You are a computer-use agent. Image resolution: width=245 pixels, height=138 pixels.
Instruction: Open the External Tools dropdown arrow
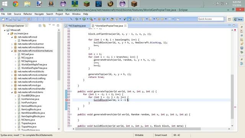(95, 19)
